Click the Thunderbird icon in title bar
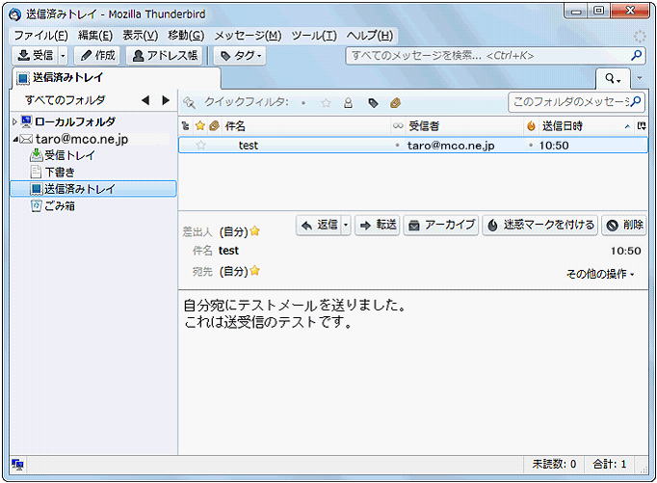This screenshot has width=657, height=483. [15, 14]
